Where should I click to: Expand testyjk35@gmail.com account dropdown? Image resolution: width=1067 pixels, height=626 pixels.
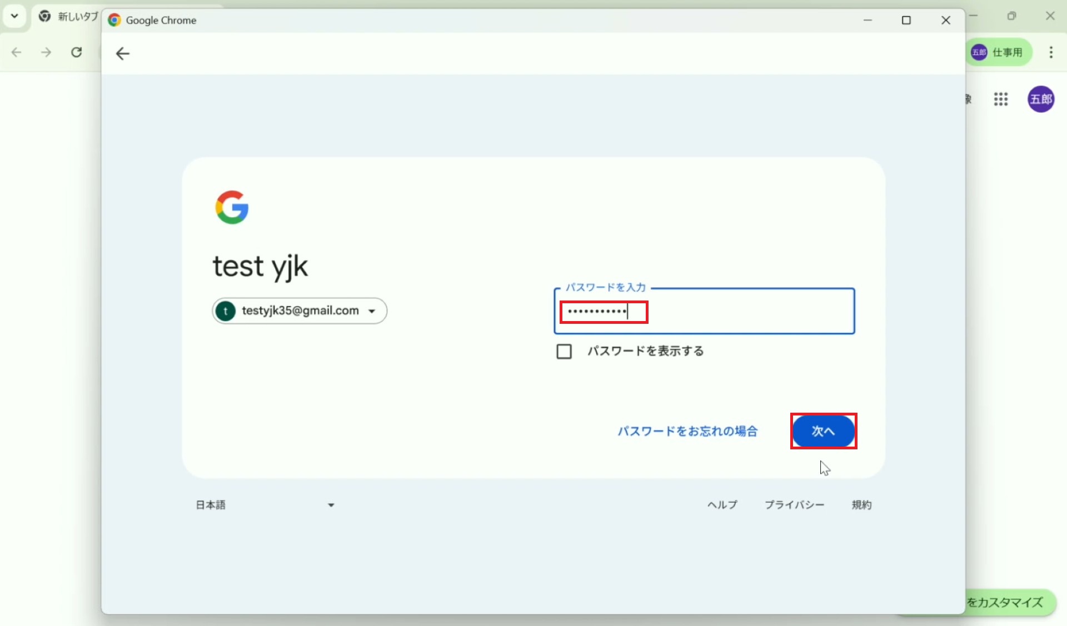click(x=372, y=311)
